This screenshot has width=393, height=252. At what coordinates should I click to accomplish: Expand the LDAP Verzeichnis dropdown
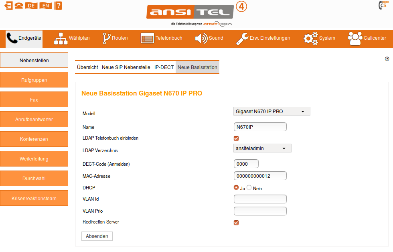pyautogui.click(x=262, y=148)
